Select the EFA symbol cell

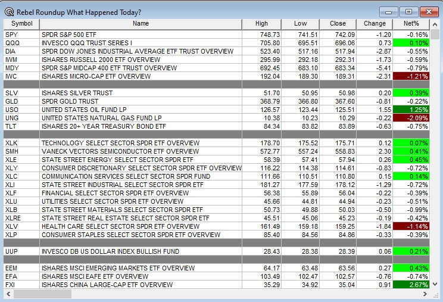pos(21,276)
